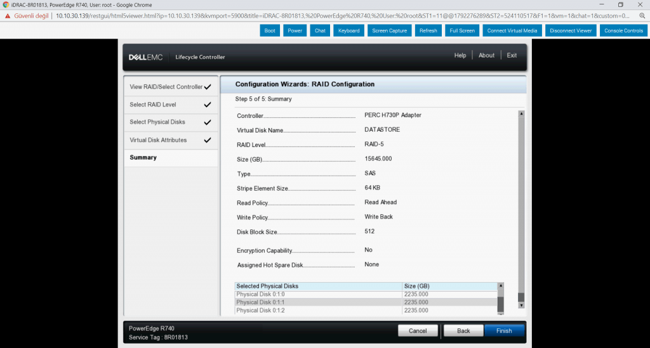Open Help in Lifecycle Controller

(x=460, y=56)
